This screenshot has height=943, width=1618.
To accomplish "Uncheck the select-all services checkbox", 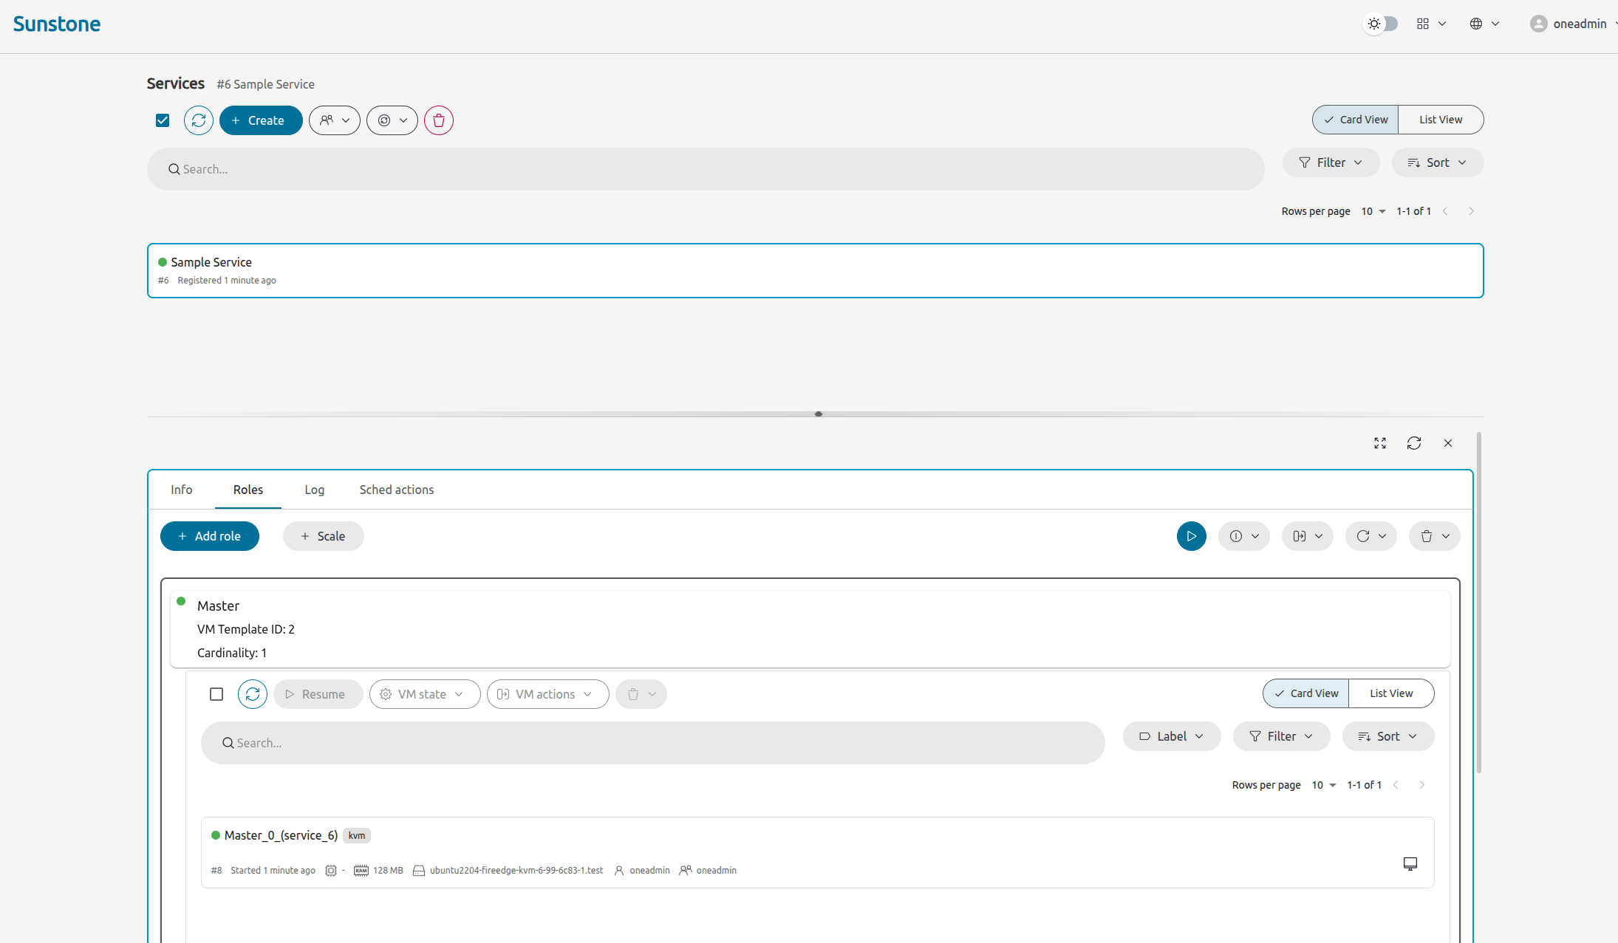I will pos(163,120).
